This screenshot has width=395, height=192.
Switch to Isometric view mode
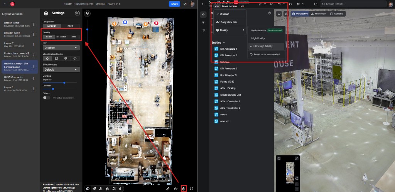point(336,14)
